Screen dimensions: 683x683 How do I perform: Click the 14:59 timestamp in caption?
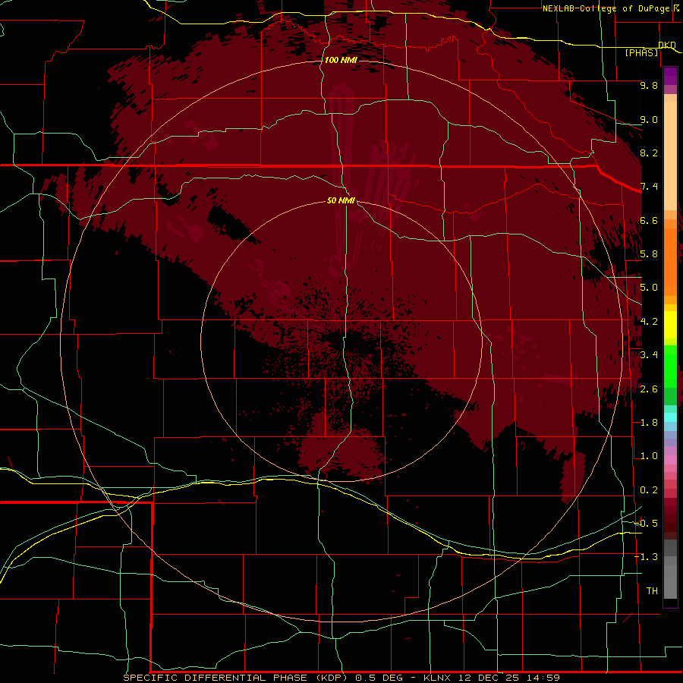coord(543,678)
